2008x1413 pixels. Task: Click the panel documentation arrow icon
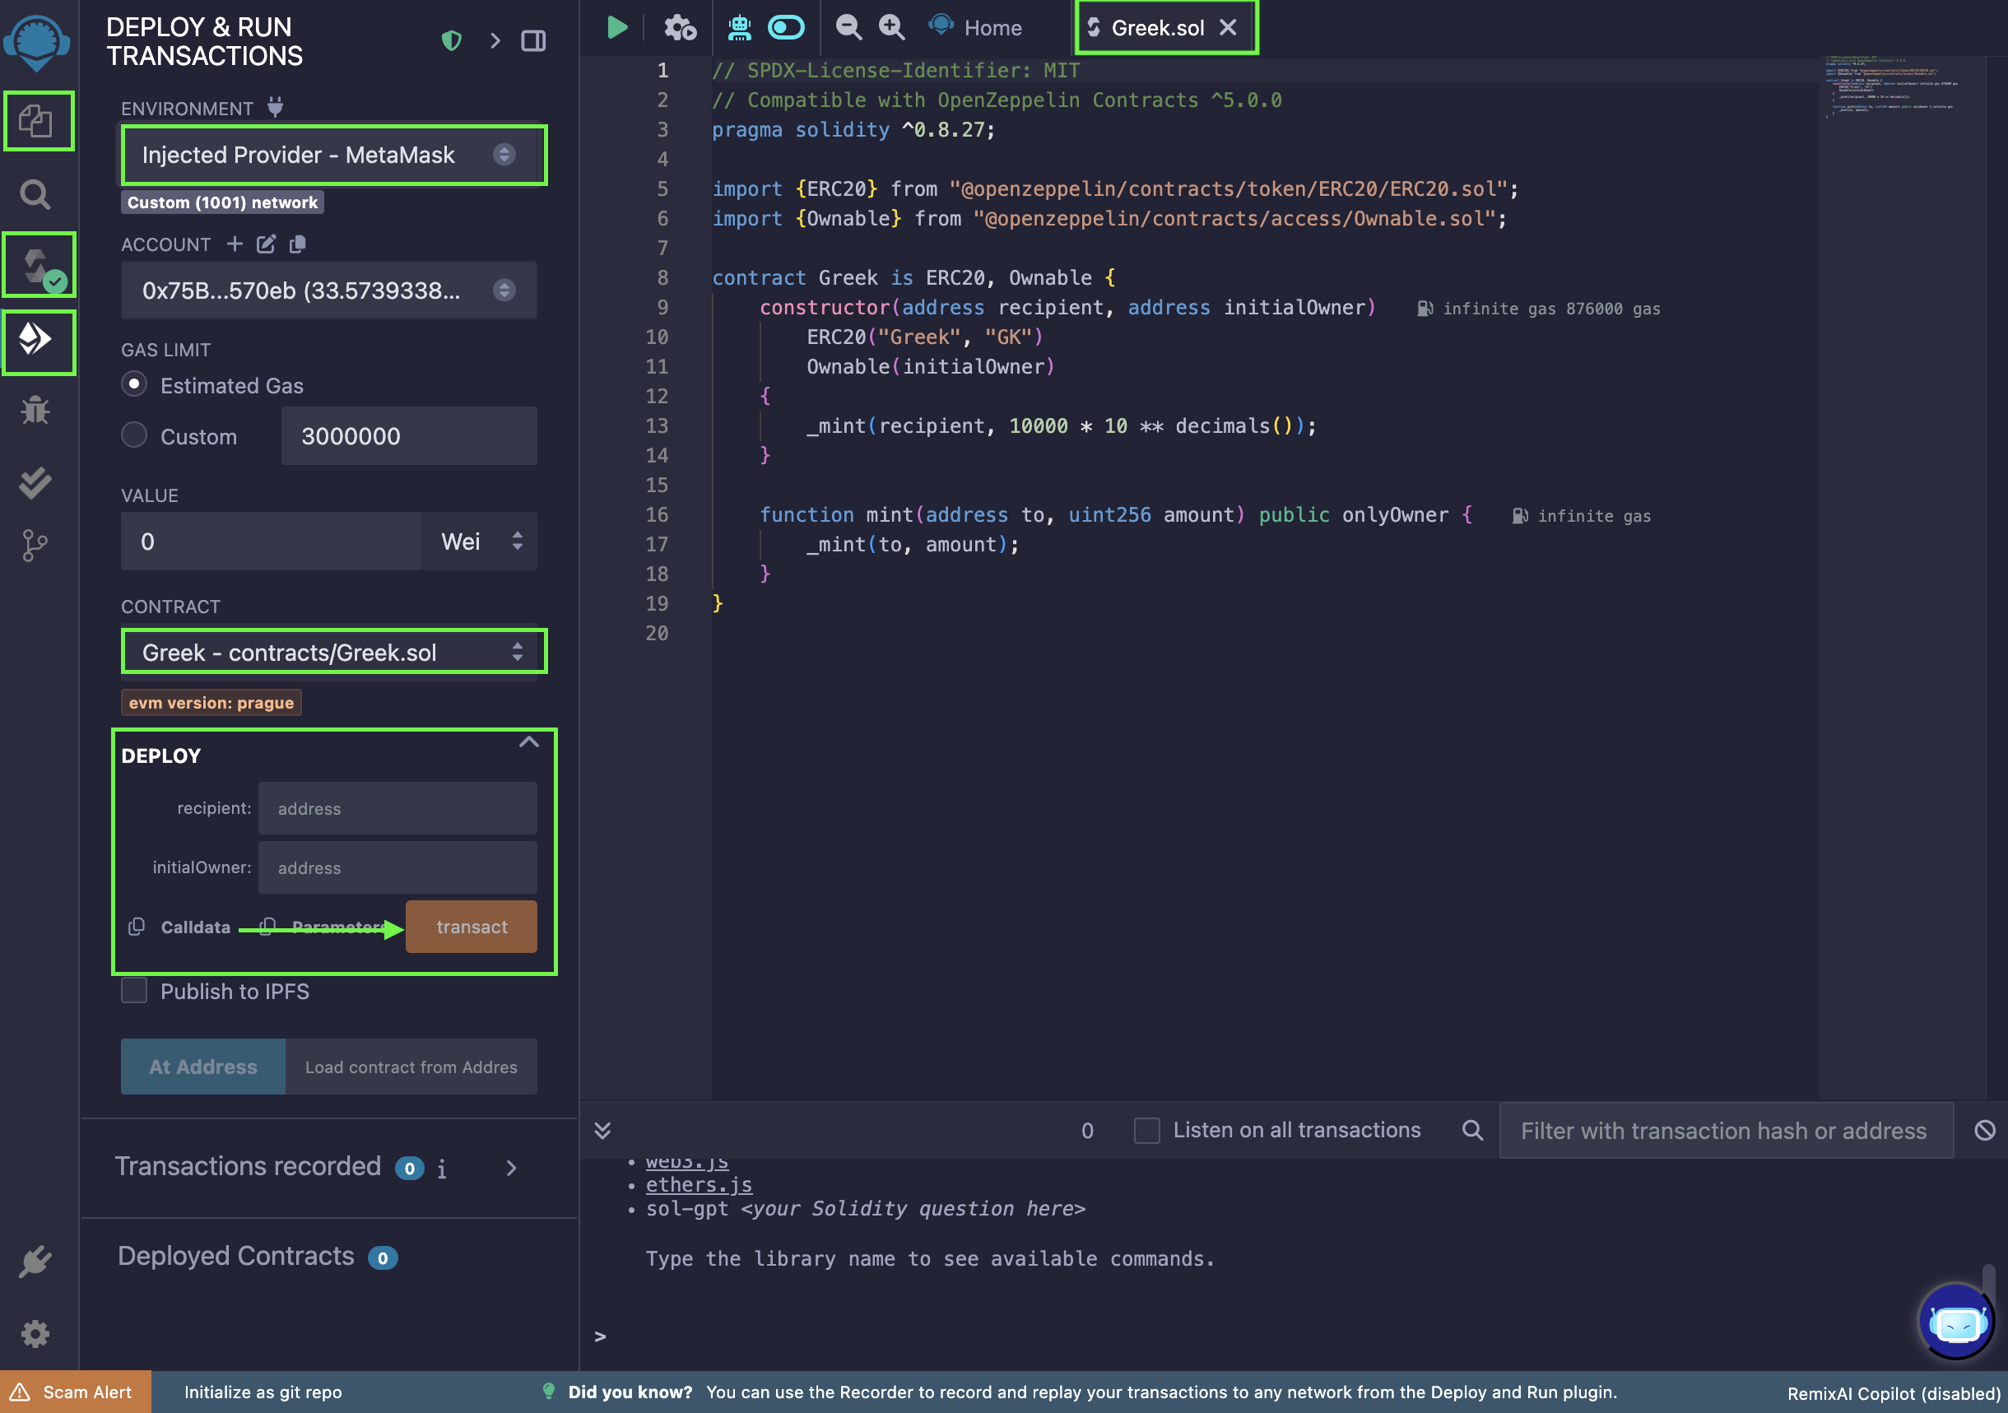click(495, 40)
